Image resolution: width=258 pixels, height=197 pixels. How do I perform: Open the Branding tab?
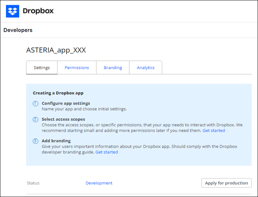tap(113, 67)
